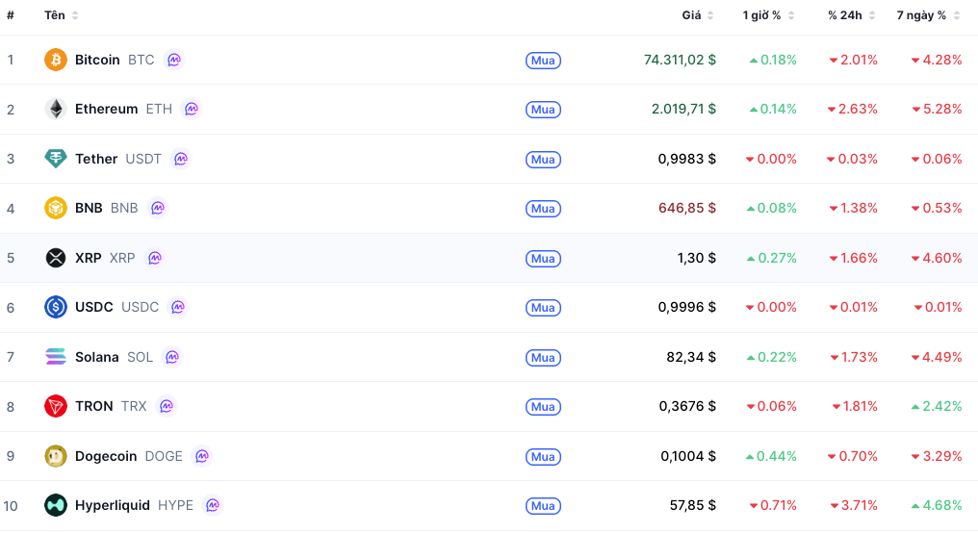Screen dimensions: 978x533
Task: Open the TRON coin name link
Action: coord(94,406)
